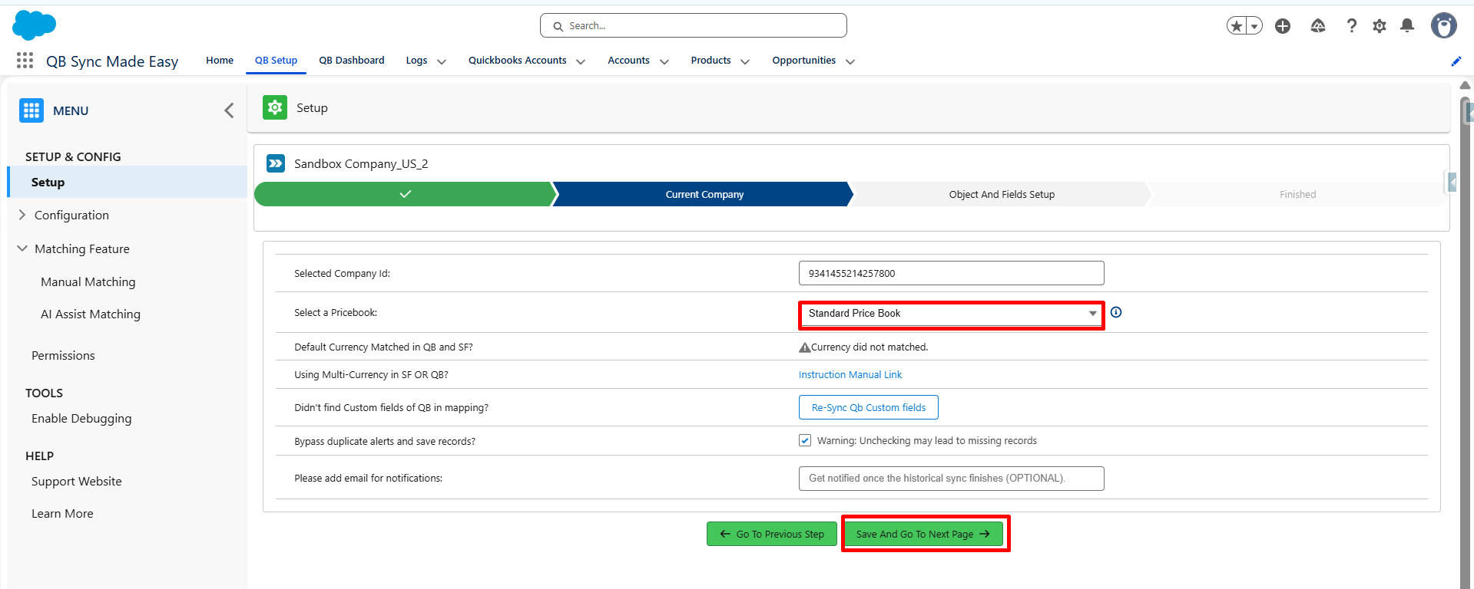Open the Quickbooks Accounts tab
The image size is (1474, 589).
pyautogui.click(x=518, y=61)
